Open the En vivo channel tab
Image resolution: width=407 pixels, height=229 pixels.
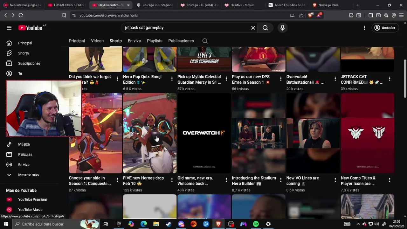coord(134,41)
